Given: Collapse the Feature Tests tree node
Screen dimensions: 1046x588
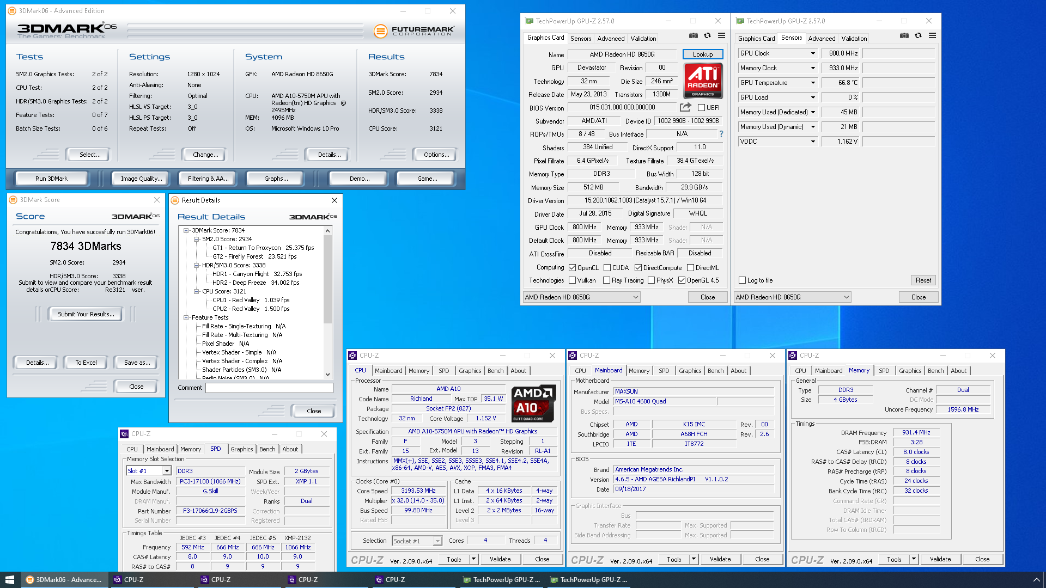Looking at the screenshot, I should tap(186, 317).
